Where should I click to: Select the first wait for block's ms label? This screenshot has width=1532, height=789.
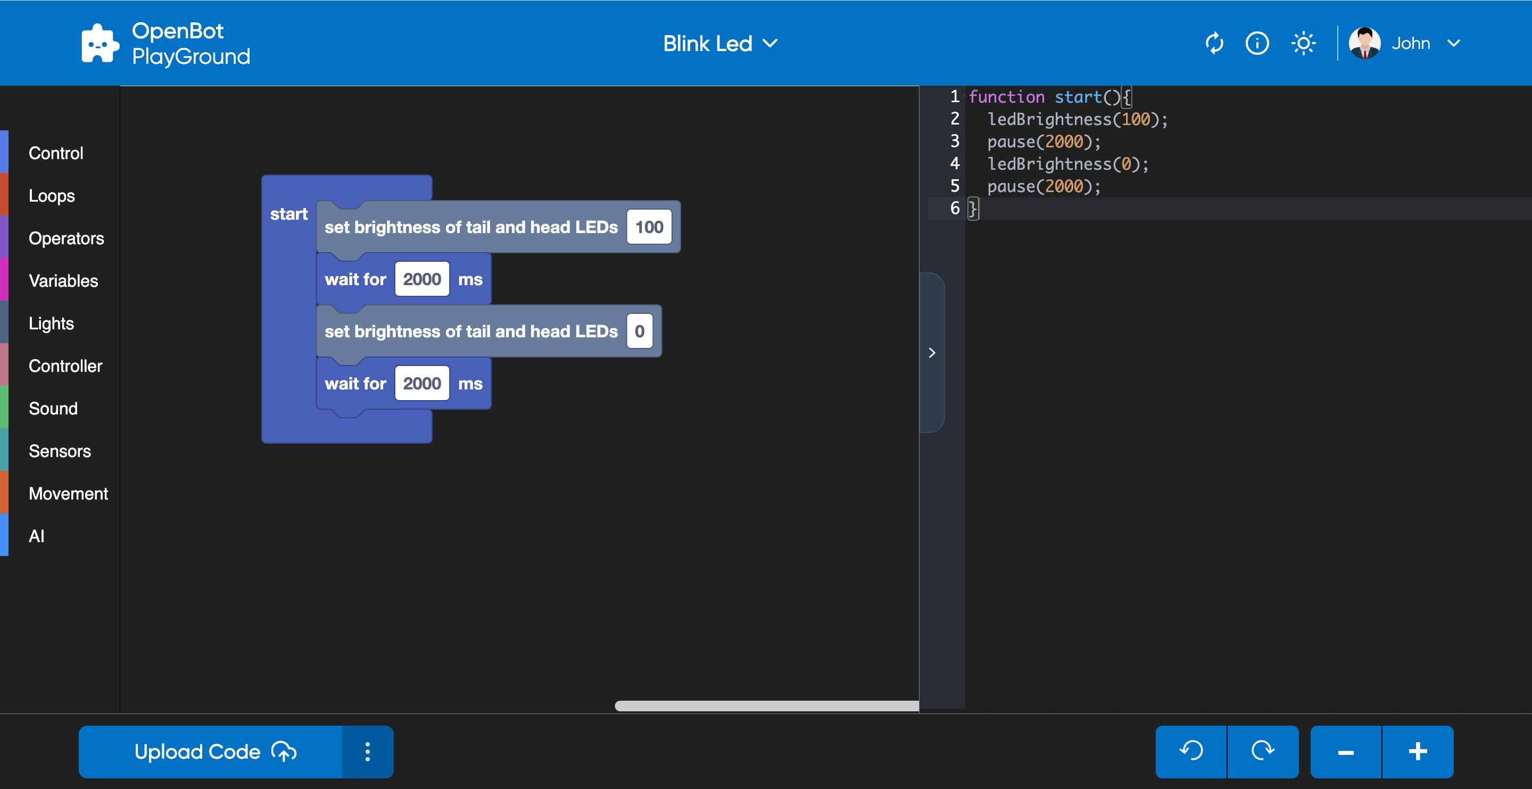470,279
